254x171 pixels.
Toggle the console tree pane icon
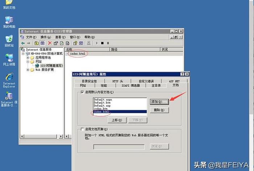click(42, 43)
